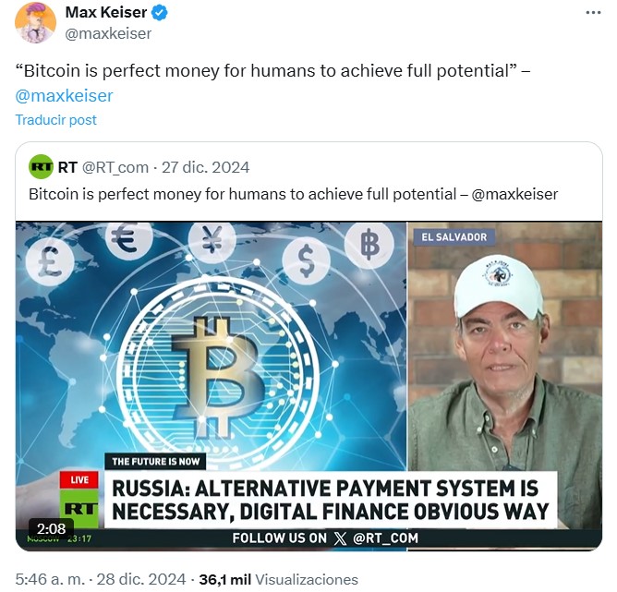Open the quoted post date 27 dic. 2024
This screenshot has height=592, width=617.
click(x=205, y=167)
